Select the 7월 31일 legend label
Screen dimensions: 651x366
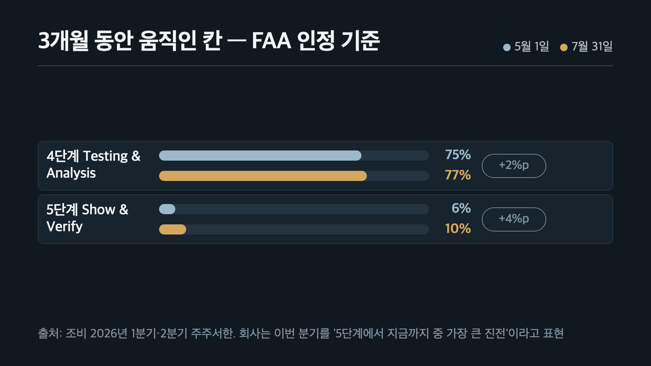click(x=592, y=46)
